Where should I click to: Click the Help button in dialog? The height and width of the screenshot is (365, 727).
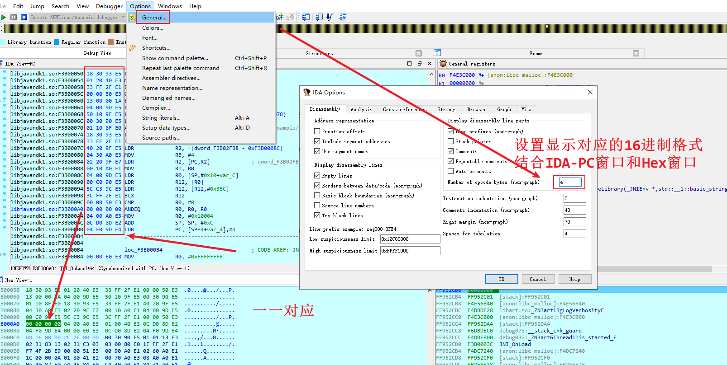click(x=575, y=279)
